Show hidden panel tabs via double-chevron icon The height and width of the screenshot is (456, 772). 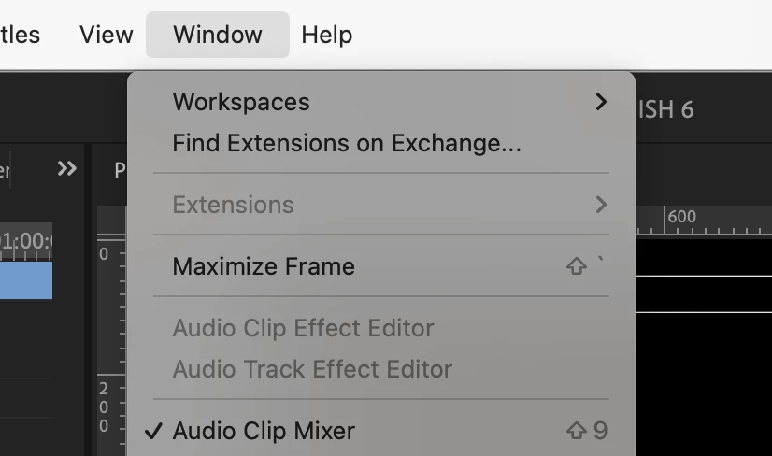pos(67,168)
